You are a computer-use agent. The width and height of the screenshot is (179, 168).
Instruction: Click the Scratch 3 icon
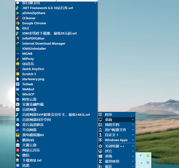click(x=18, y=74)
